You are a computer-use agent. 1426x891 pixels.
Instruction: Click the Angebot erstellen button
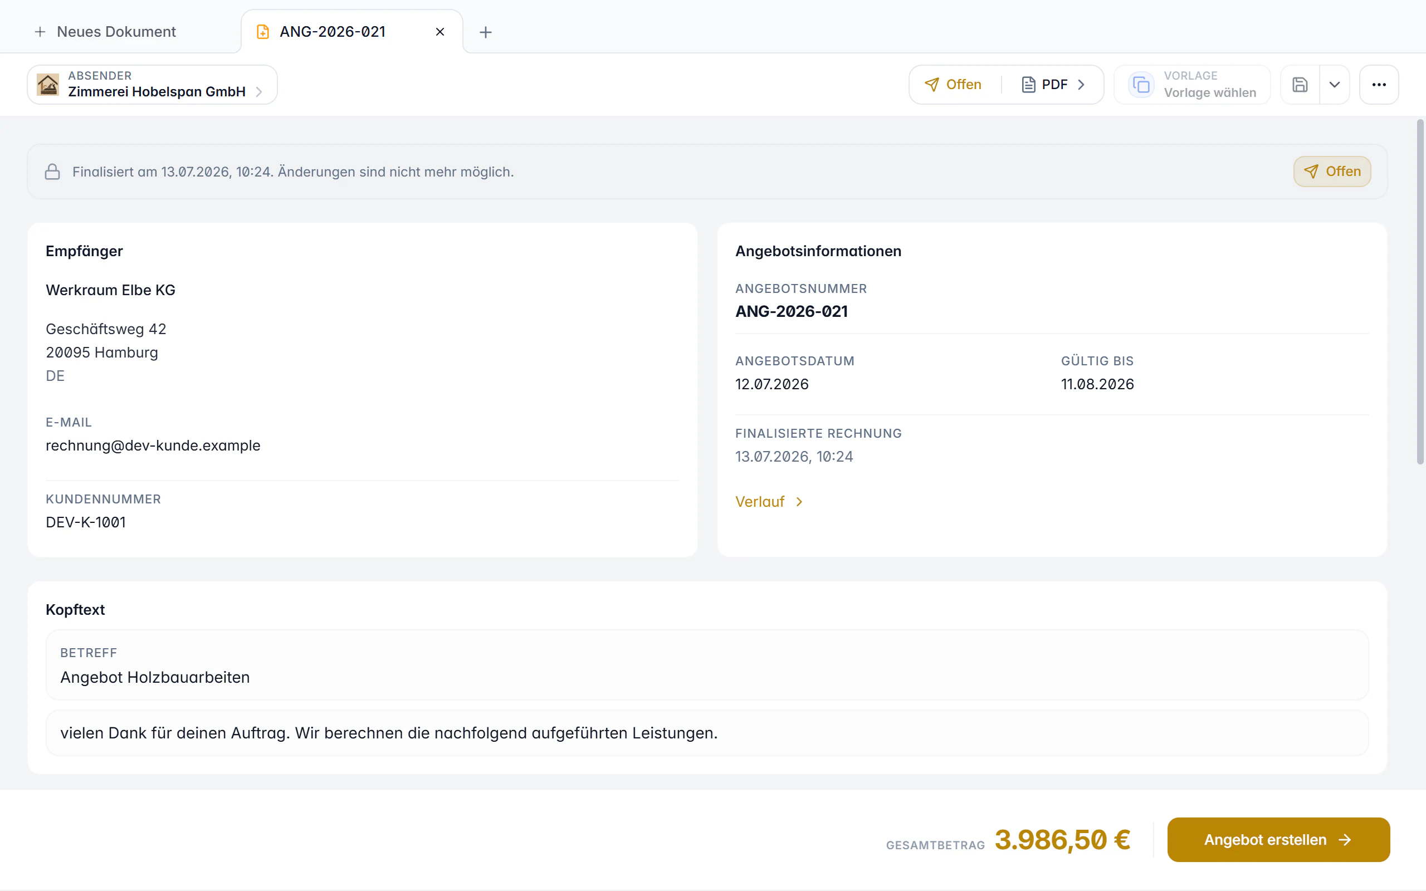tap(1278, 840)
